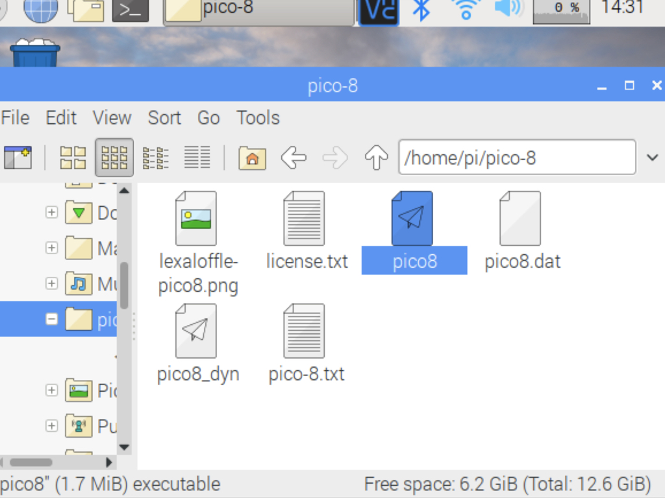Expand the 'Mu' music folder node
The width and height of the screenshot is (665, 498).
[x=51, y=283]
